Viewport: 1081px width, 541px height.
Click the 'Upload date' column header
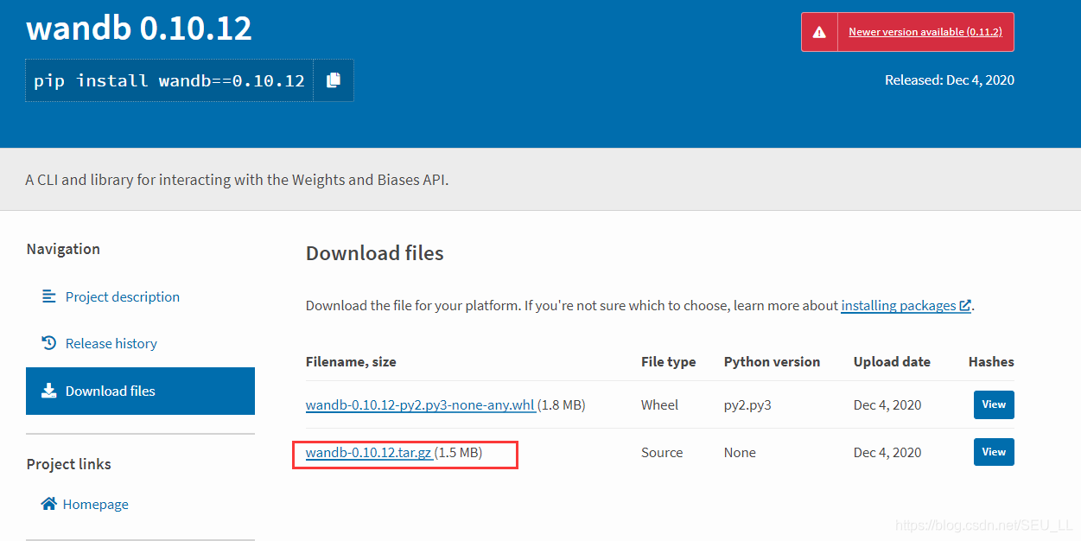pos(892,361)
